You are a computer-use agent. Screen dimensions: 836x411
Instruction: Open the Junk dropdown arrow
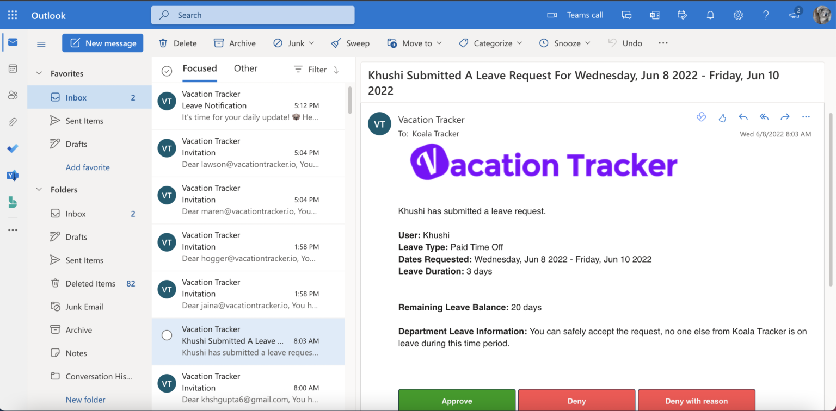pos(311,43)
